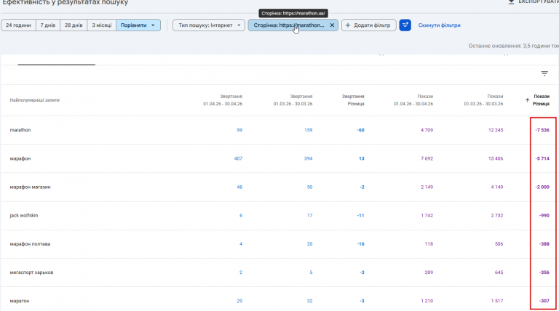Click the blue filter settings icon
559x311 pixels.
(x=405, y=25)
